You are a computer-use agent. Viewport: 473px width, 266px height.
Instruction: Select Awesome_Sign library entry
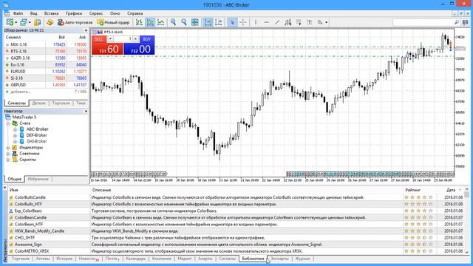point(28,245)
